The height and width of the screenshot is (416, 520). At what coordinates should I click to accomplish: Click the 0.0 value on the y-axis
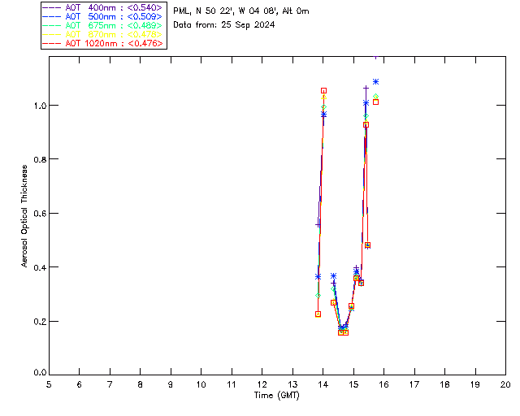coord(40,373)
